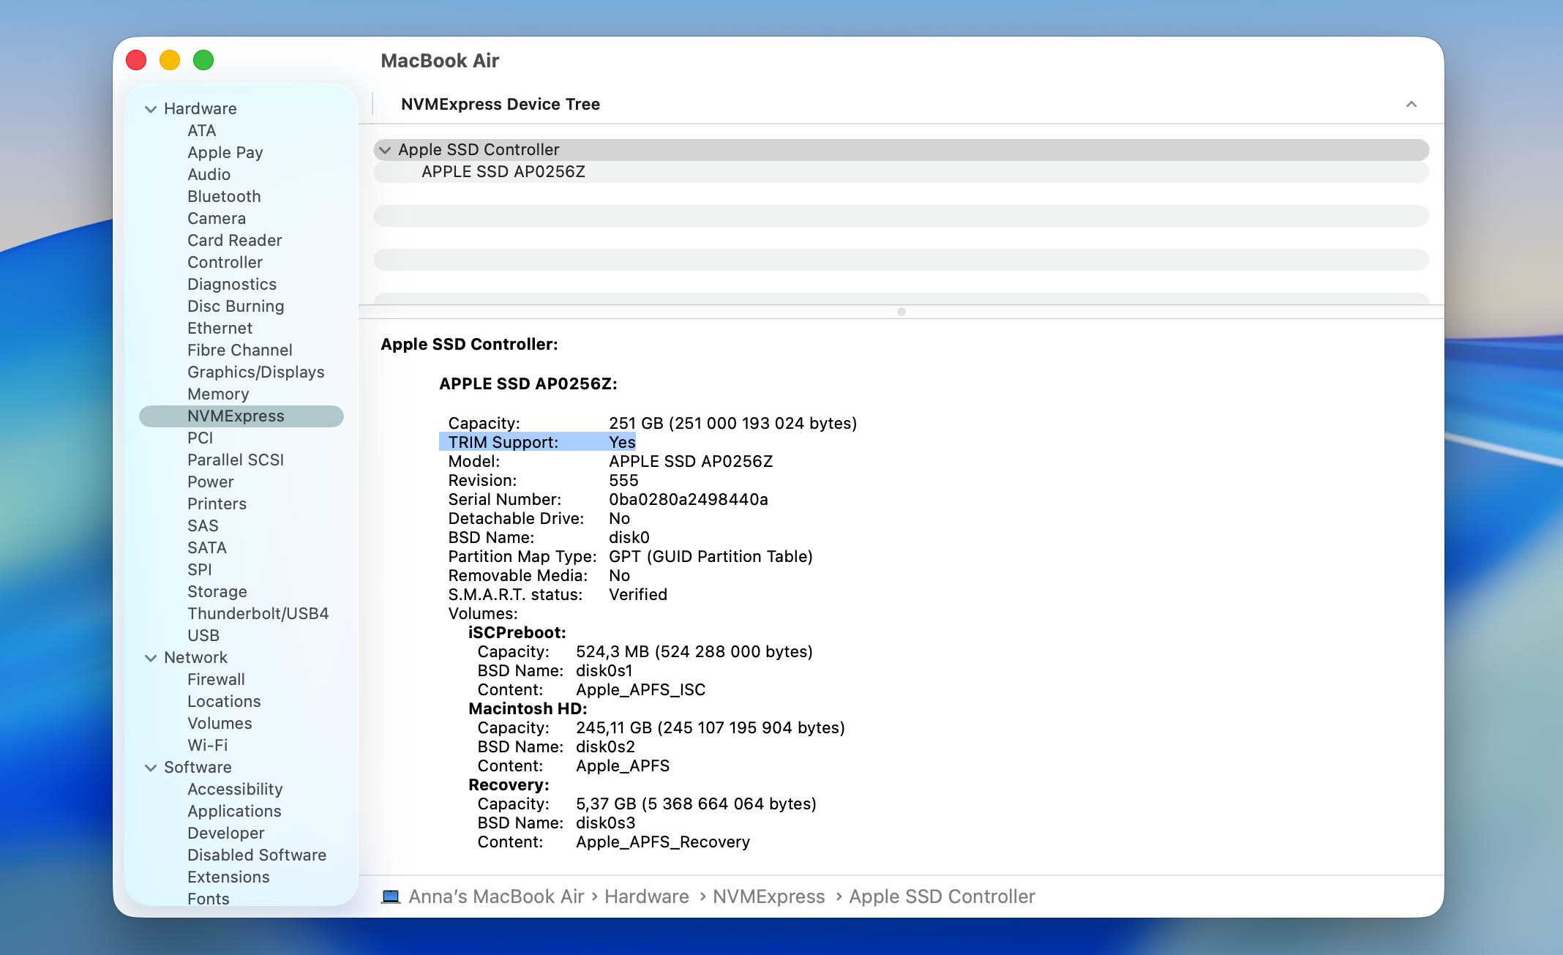Select Printers in the sidebar
Screen dimensions: 1563x955
click(217, 504)
